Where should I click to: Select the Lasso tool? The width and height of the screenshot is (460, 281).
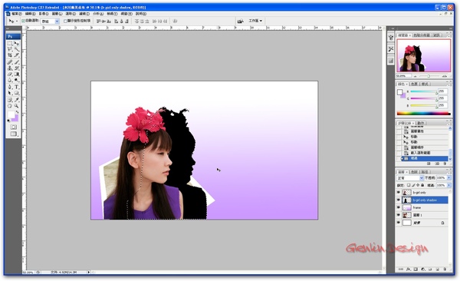(x=10, y=49)
